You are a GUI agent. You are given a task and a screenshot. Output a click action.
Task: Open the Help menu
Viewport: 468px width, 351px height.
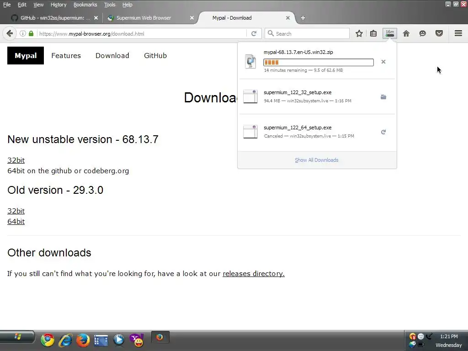128,5
